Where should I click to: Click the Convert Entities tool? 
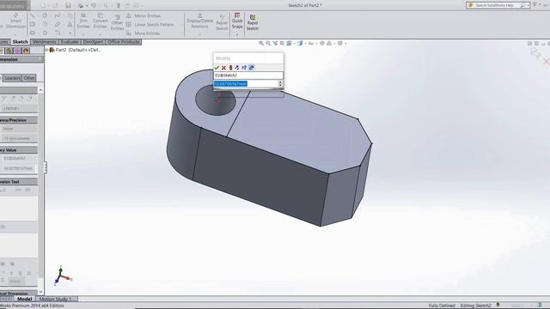101,21
